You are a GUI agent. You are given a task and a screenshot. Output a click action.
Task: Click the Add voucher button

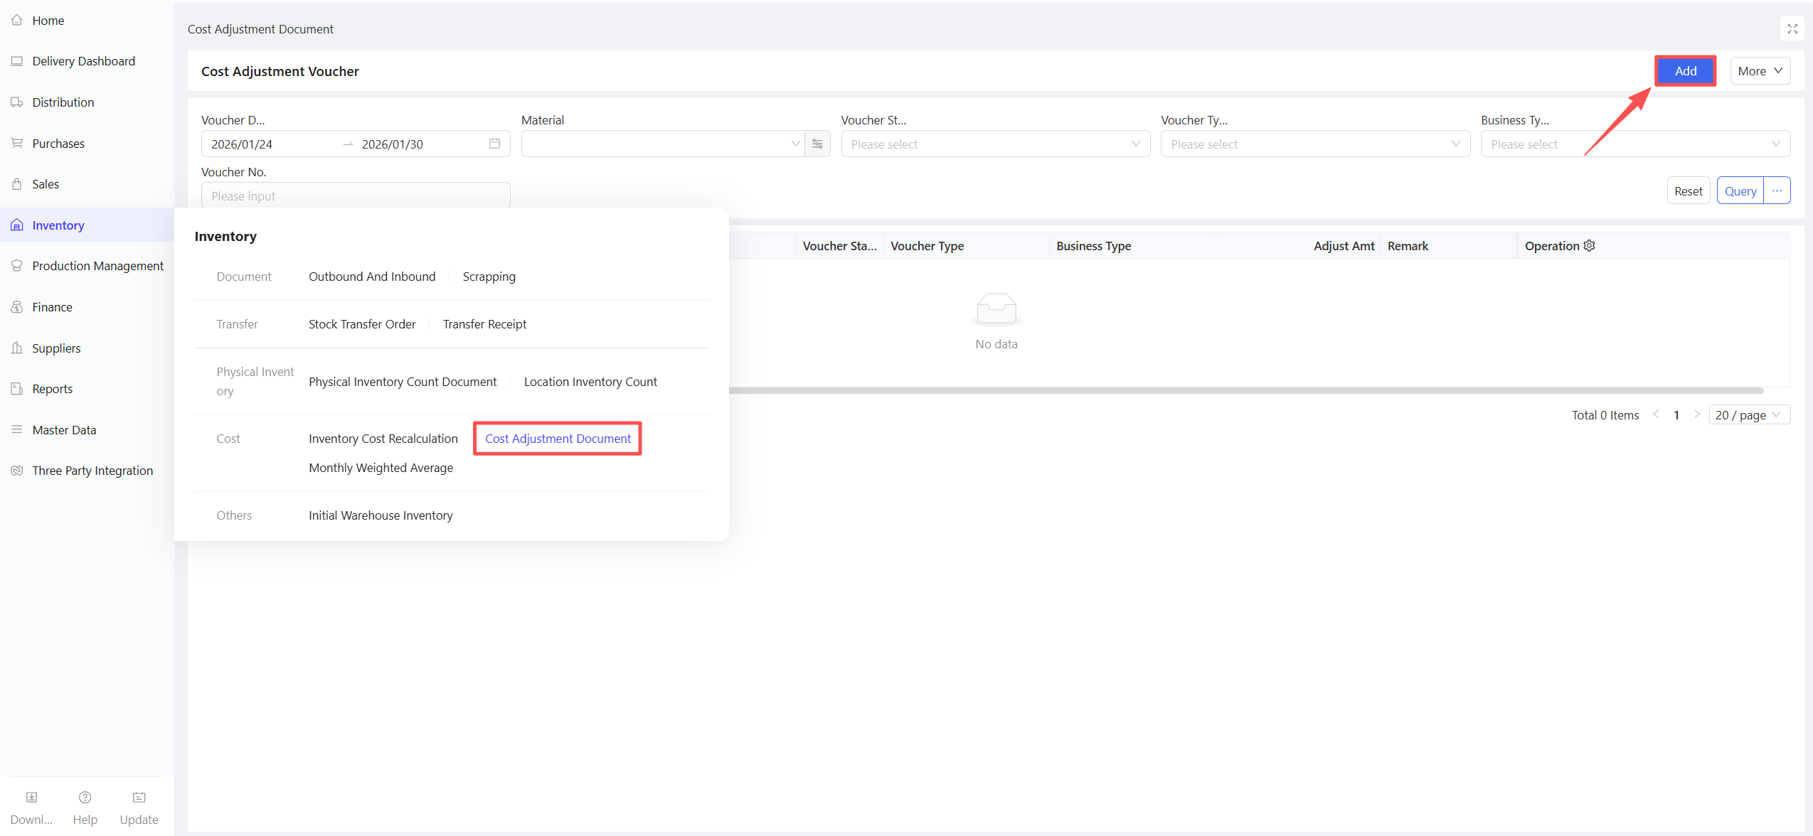(x=1684, y=71)
